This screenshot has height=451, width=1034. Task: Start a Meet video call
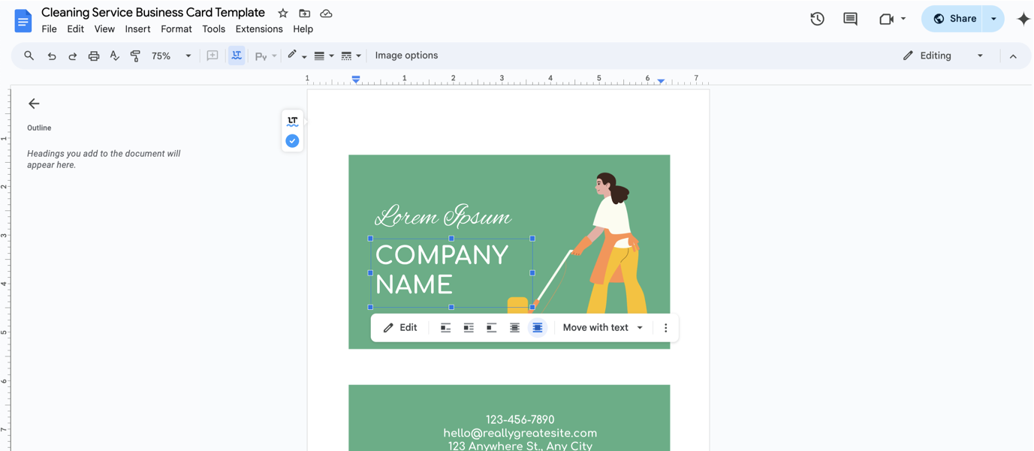click(888, 18)
